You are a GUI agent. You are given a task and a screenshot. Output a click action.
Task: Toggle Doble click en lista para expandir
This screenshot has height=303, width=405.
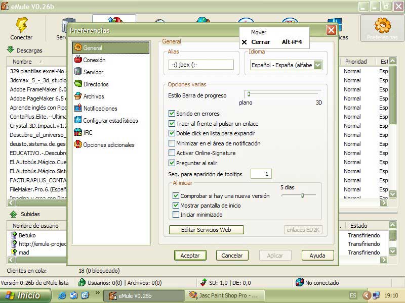(x=172, y=133)
